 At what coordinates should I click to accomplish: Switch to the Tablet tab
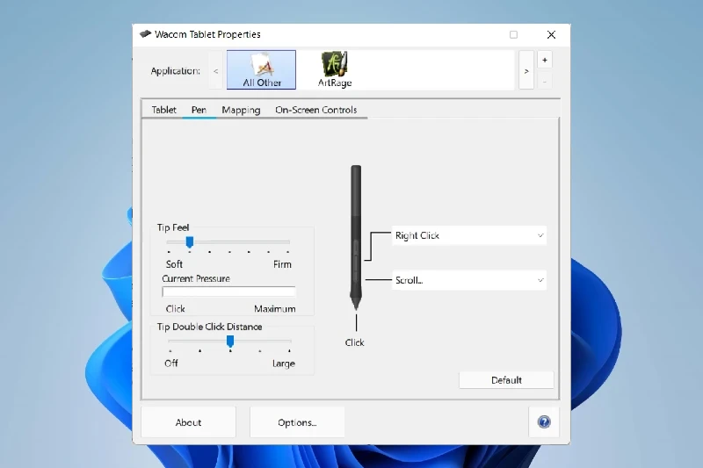tap(163, 110)
